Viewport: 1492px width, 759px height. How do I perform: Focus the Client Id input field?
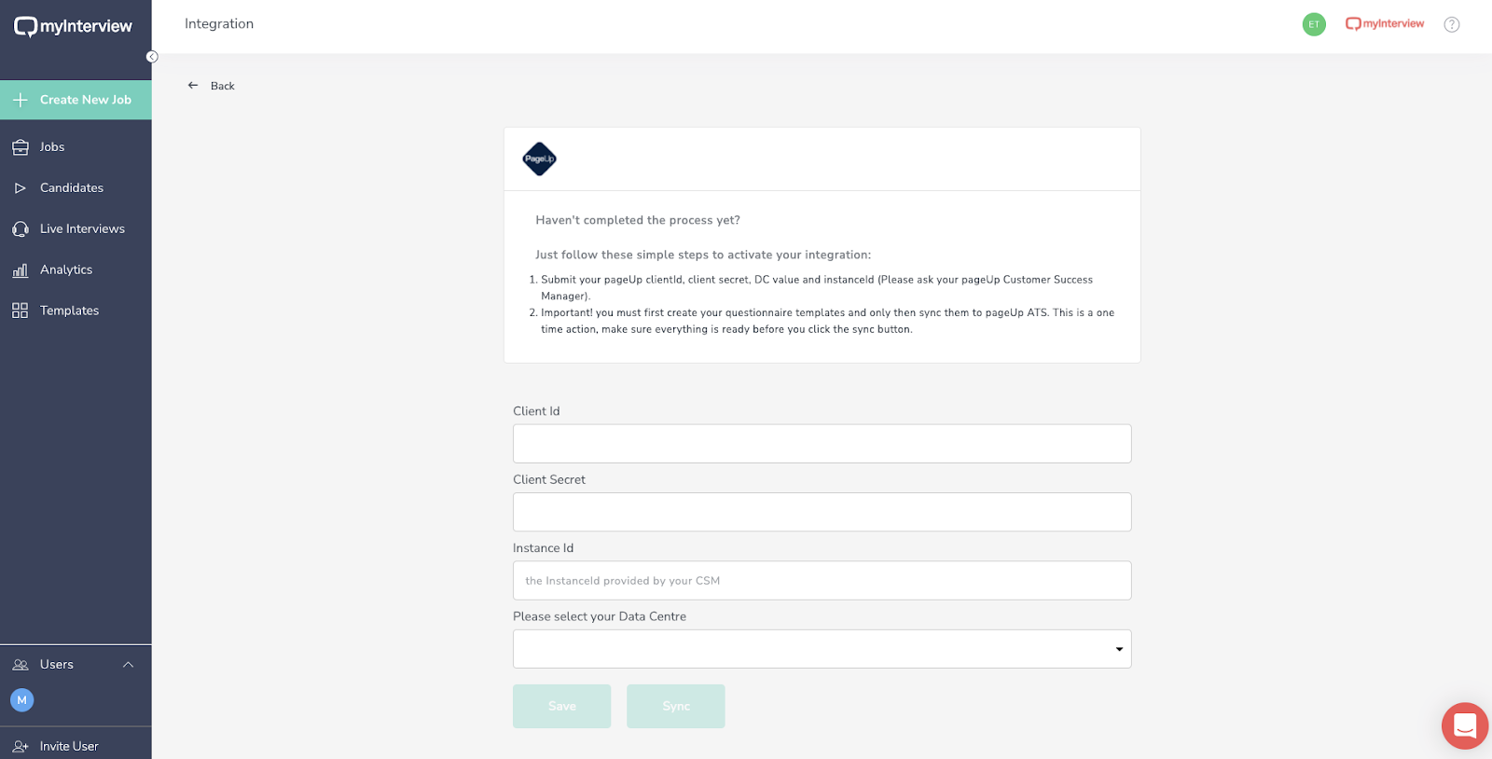click(x=822, y=444)
